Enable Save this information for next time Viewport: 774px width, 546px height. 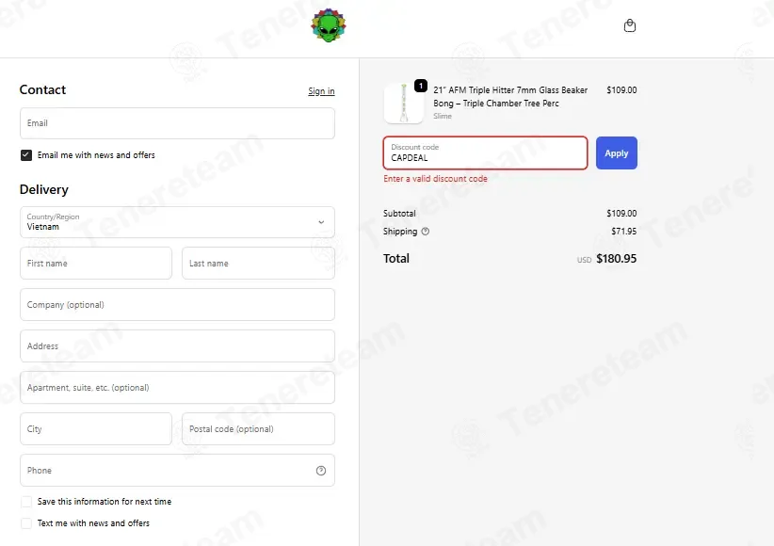[x=26, y=502]
